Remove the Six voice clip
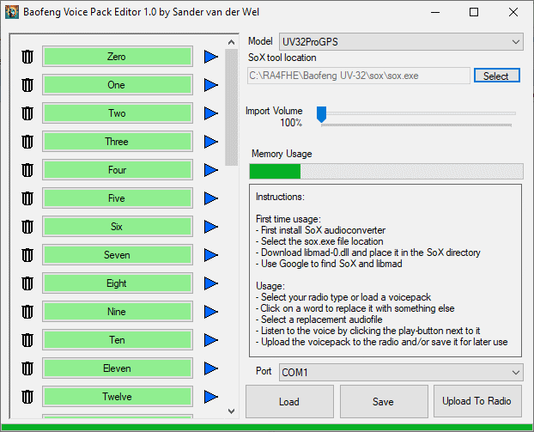 [x=27, y=226]
